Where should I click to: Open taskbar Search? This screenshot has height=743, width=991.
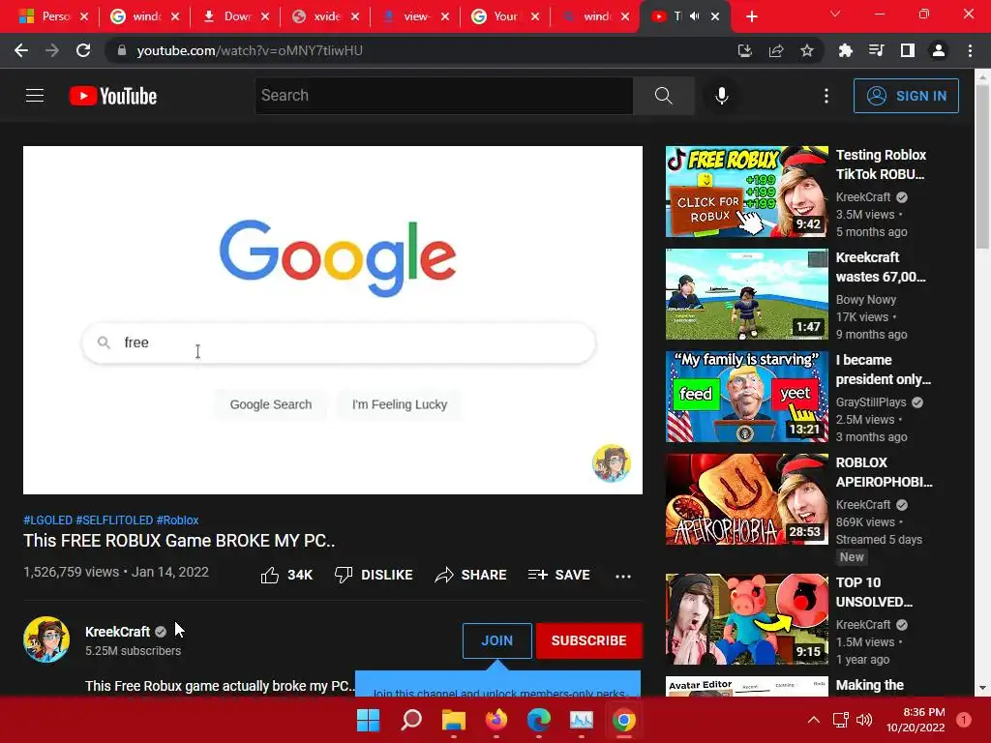[x=410, y=720]
